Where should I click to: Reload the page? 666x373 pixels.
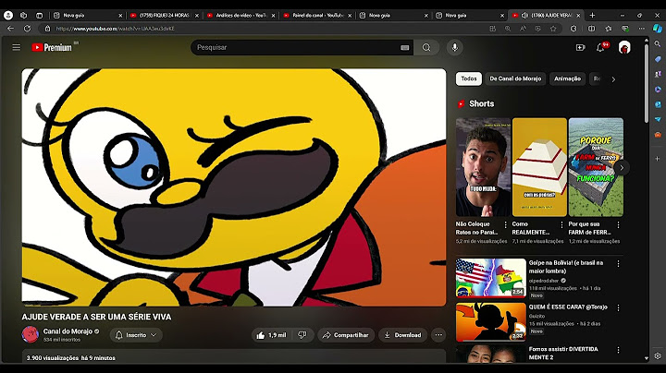tap(27, 29)
